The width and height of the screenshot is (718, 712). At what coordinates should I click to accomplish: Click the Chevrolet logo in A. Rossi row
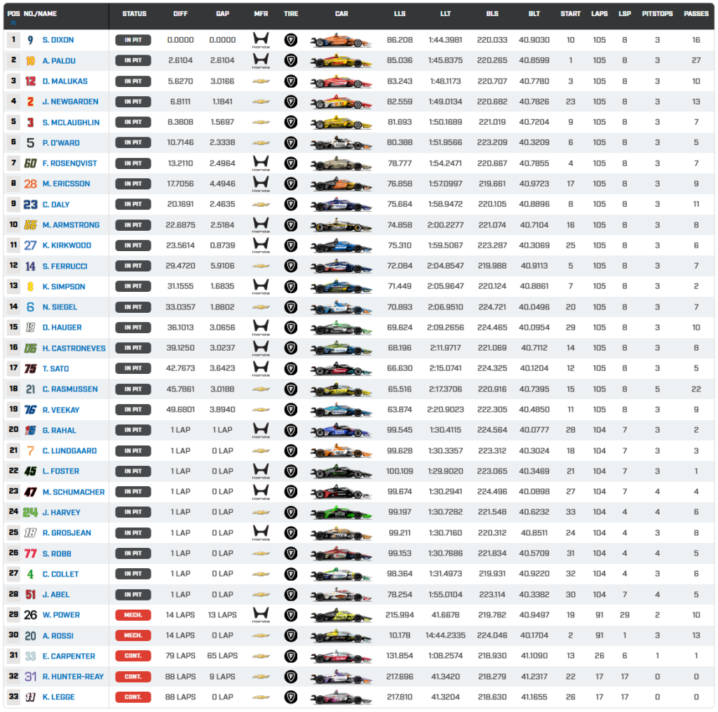[261, 636]
